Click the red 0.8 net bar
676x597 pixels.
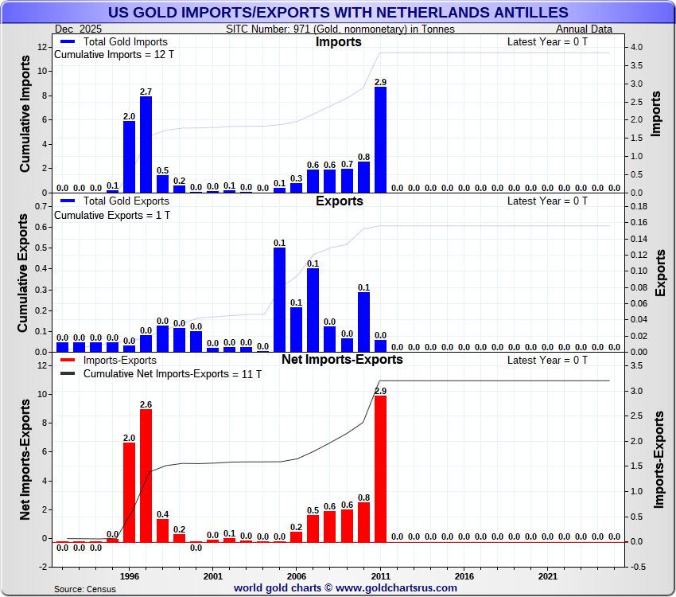click(x=363, y=522)
